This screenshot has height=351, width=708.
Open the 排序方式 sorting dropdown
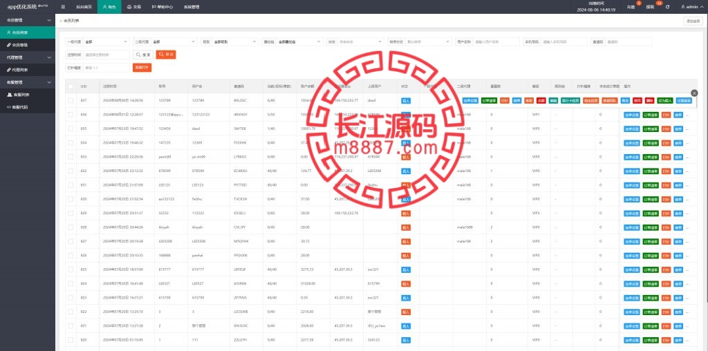tap(429, 41)
